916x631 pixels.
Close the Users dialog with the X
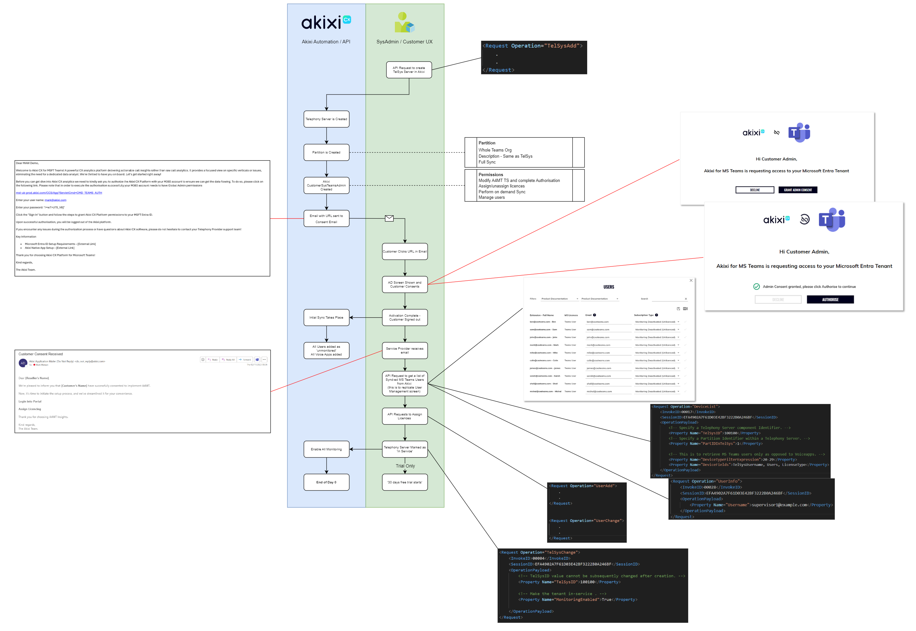pos(691,280)
